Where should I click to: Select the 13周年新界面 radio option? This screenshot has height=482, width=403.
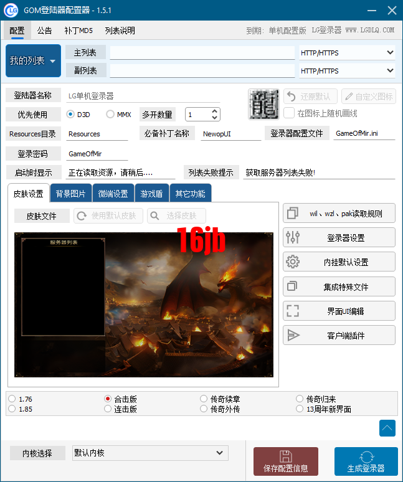[x=300, y=409]
